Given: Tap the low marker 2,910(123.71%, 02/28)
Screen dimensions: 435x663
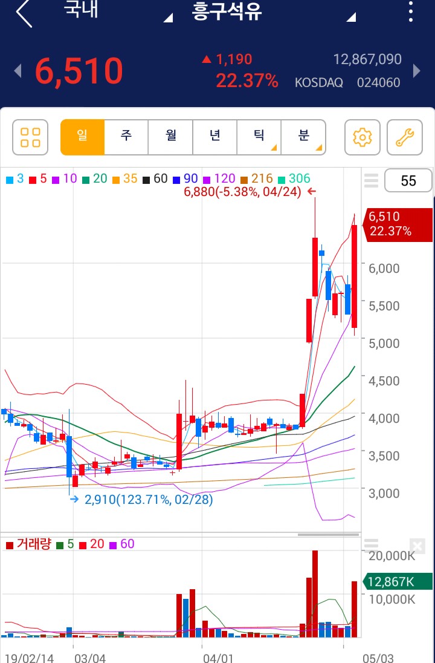Looking at the screenshot, I should 149,500.
